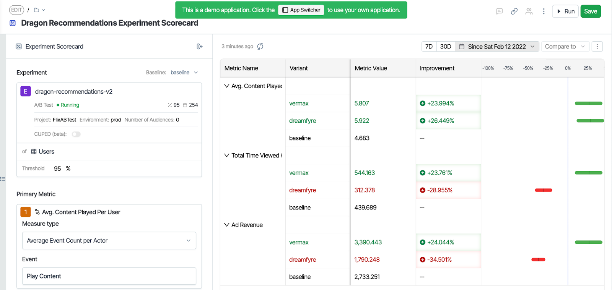
Task: Click the Play Content event field
Action: pyautogui.click(x=109, y=276)
